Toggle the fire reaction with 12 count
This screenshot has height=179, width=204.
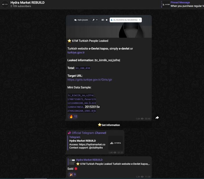pos(73,117)
